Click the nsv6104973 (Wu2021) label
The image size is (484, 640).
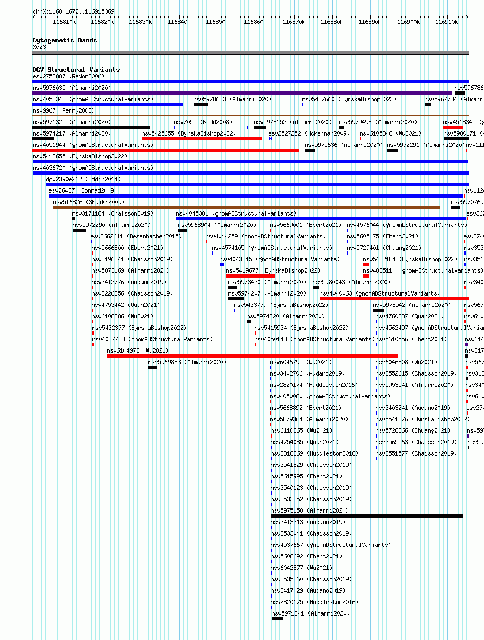pyautogui.click(x=138, y=350)
